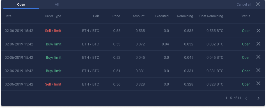Screen dimensions: 266x108
Task: Select the Open tab
Action: tap(21, 4)
